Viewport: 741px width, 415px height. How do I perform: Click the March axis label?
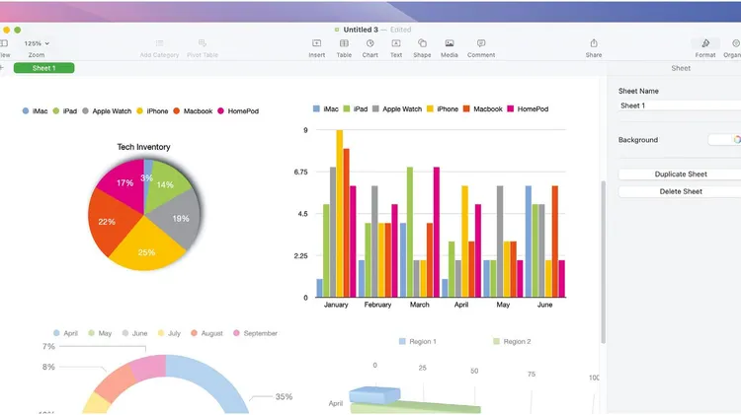(x=420, y=305)
